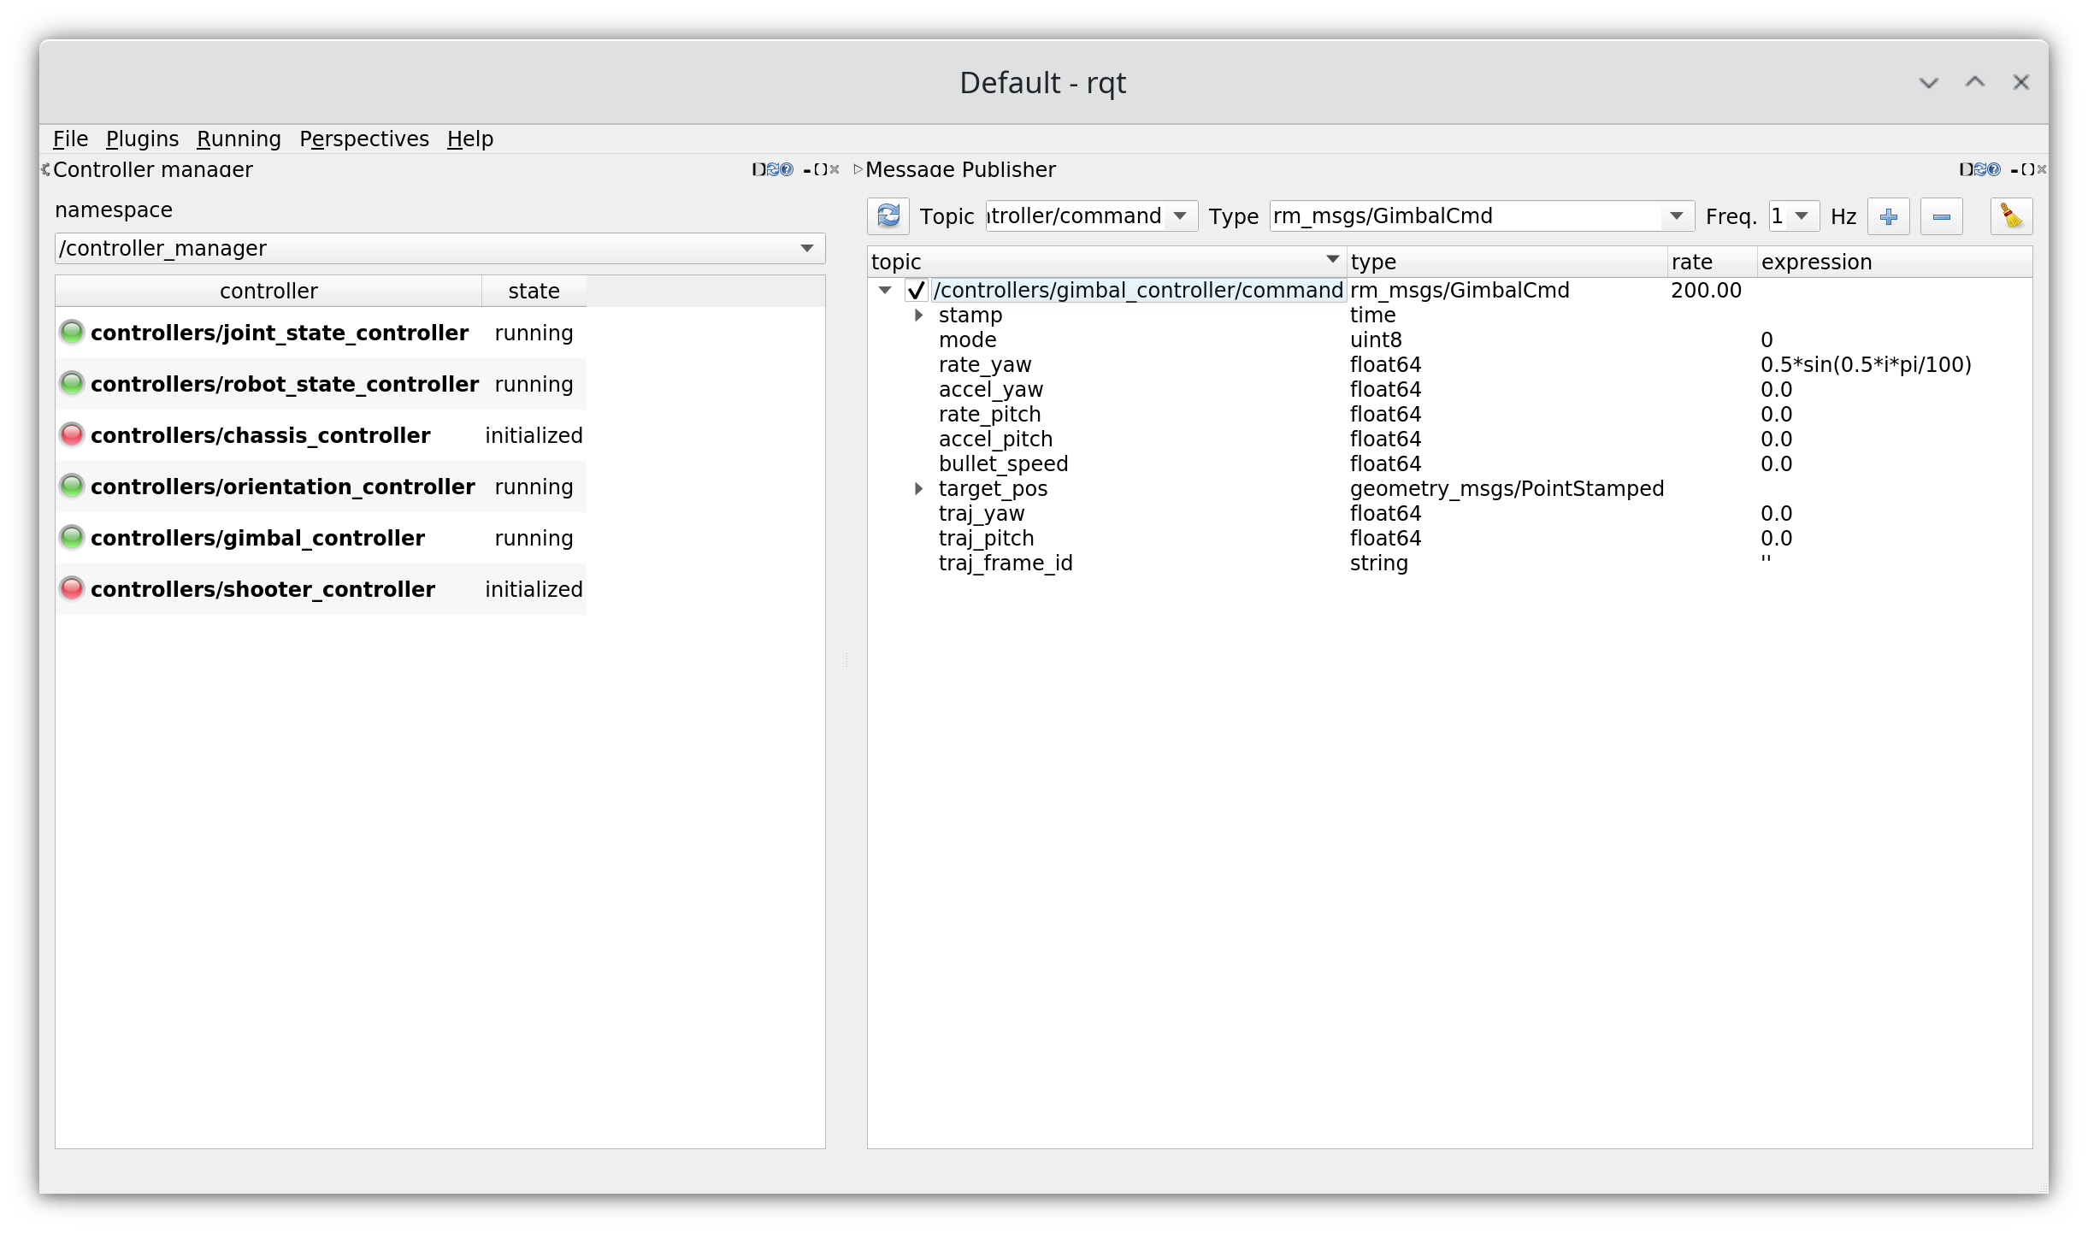The height and width of the screenshot is (1233, 2088).
Task: Click green status of gimbal_controller
Action: [x=72, y=538]
